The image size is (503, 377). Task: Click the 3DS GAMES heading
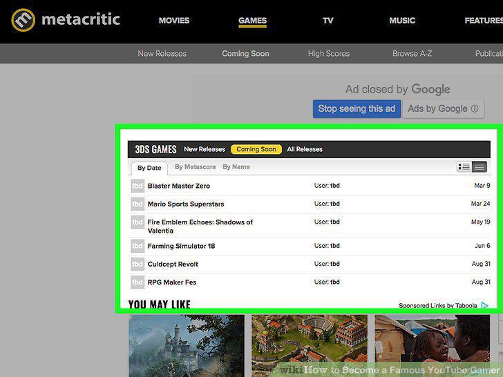[x=155, y=149]
